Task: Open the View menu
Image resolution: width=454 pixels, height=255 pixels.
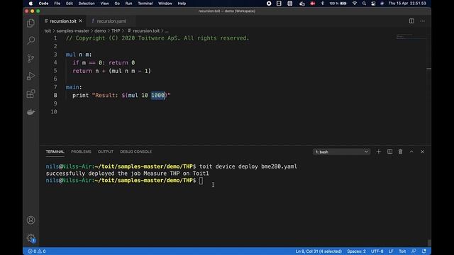Action: [x=104, y=4]
